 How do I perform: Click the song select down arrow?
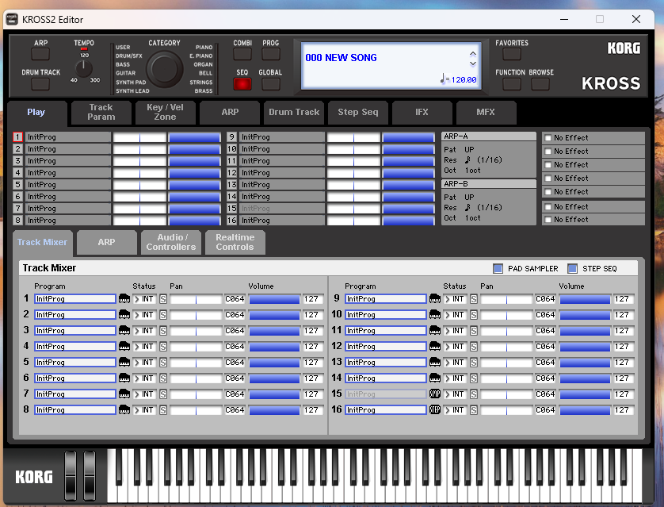pyautogui.click(x=473, y=63)
